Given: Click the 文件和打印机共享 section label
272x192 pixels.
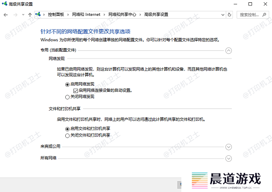Looking at the screenshot, I should [64, 109].
